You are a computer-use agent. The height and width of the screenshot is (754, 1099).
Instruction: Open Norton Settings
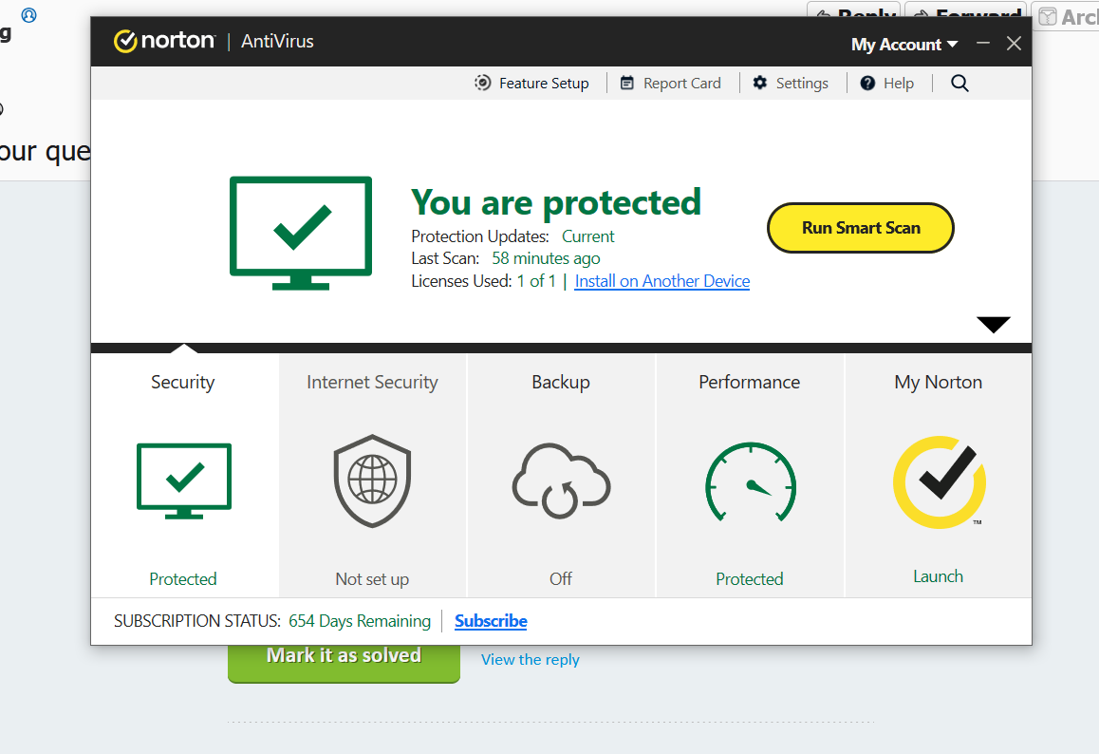791,84
